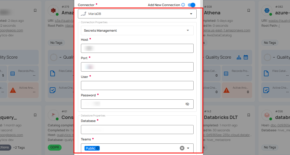Open the Connector dropdown showing MariaDB
This screenshot has height=155, width=290.
coord(137,14)
